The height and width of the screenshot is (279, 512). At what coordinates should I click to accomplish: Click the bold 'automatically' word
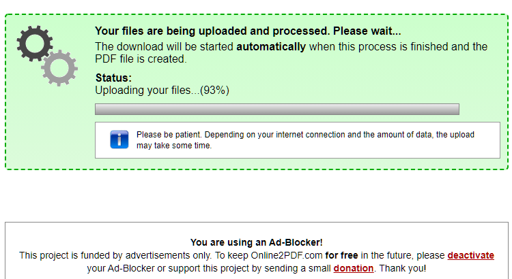(x=271, y=46)
